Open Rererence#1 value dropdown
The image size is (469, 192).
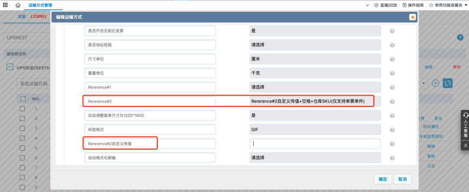click(315, 87)
